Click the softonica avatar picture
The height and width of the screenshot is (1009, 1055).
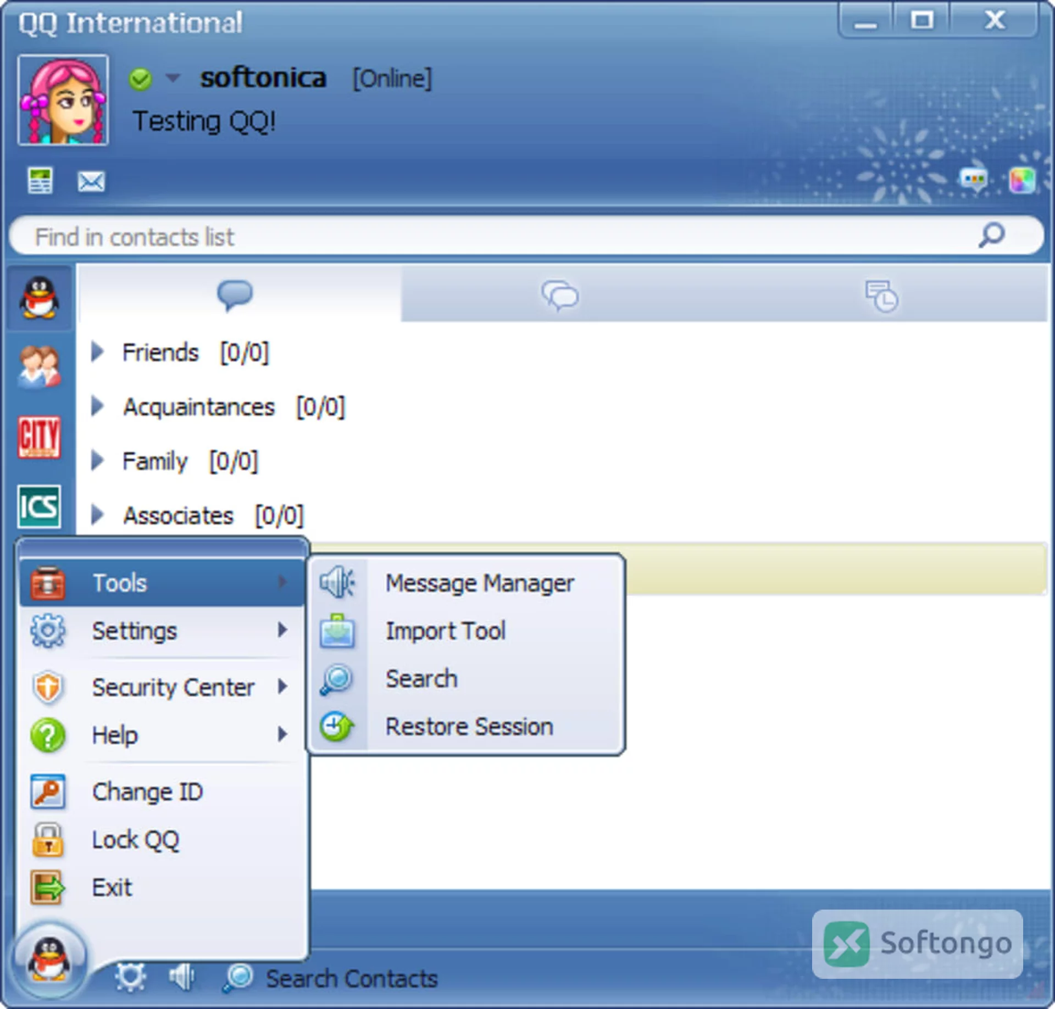[63, 100]
